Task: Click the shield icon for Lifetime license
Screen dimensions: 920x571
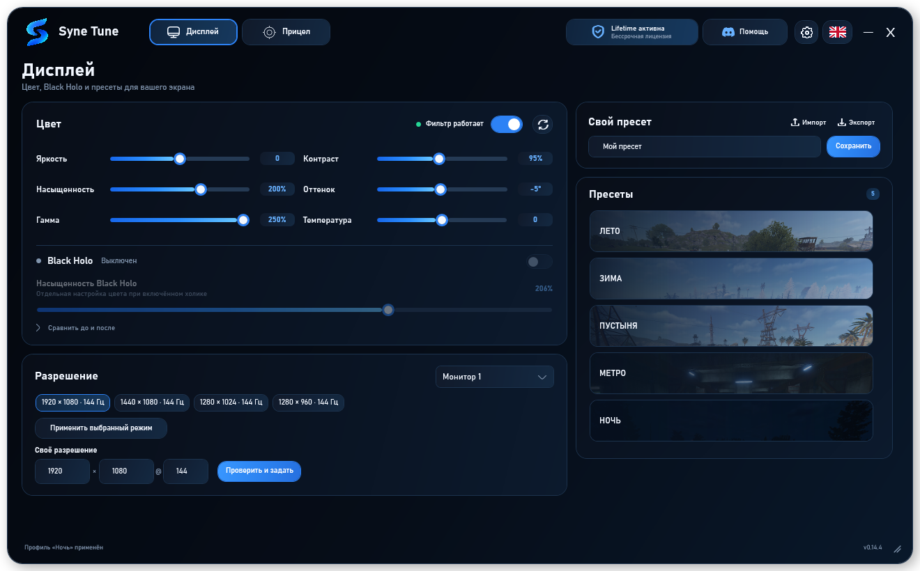Action: pos(598,32)
